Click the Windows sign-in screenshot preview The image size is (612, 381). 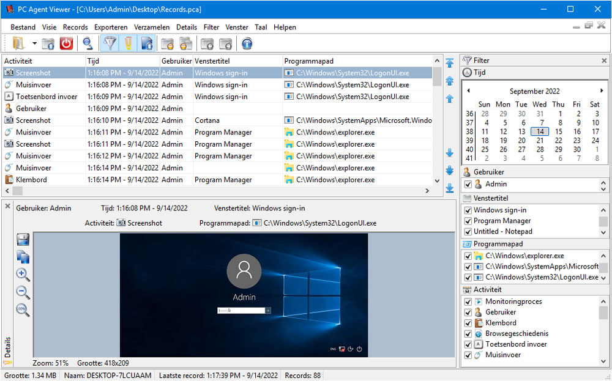point(244,295)
